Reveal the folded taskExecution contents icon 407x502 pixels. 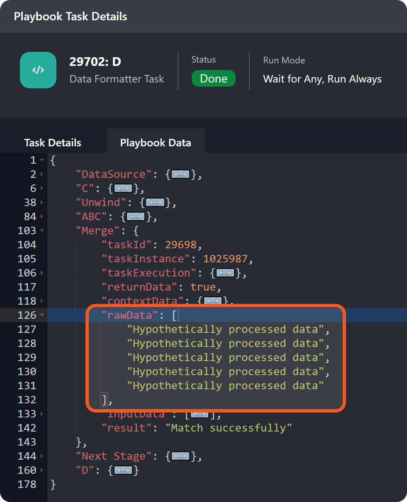pyautogui.click(x=225, y=273)
